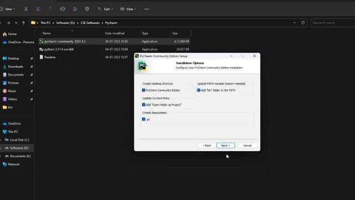355x200 pixels.
Task: Toggle Add "bin" folder to PATH checkbox
Action: [x=199, y=90]
